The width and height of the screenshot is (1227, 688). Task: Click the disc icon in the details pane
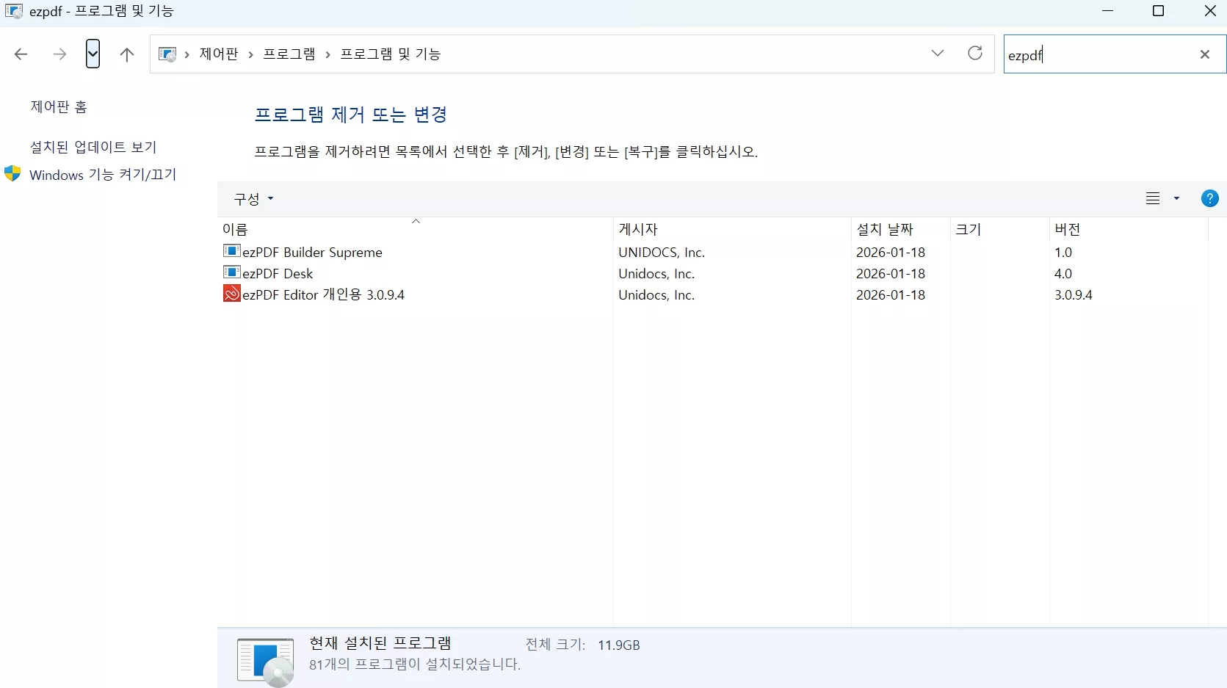click(264, 659)
